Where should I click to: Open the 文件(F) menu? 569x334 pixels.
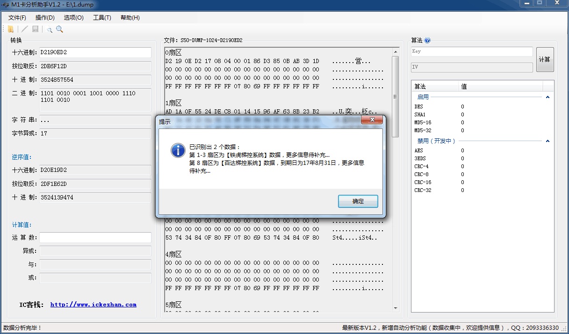coord(17,18)
